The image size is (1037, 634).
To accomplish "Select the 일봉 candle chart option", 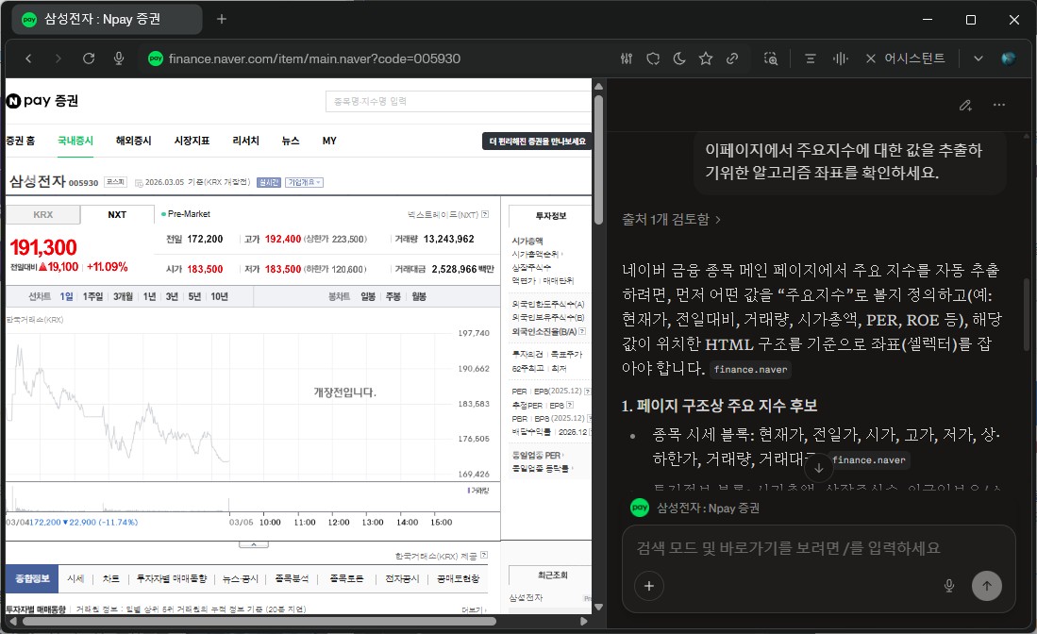I will [369, 295].
